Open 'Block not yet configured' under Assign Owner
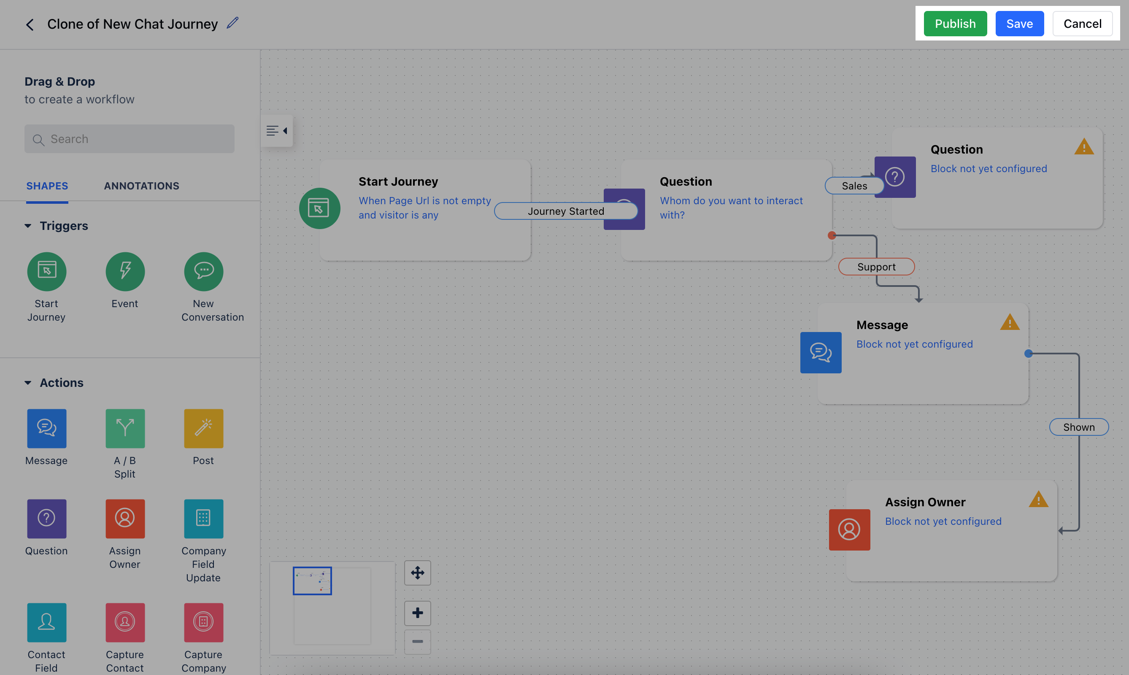The height and width of the screenshot is (675, 1129). coord(943,522)
